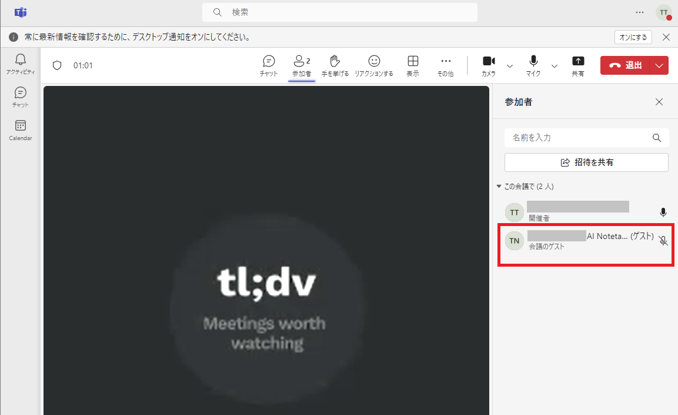The width and height of the screenshot is (678, 415).
Task: Collapse the 'この会議で (2 人)' participant list
Action: coord(499,187)
